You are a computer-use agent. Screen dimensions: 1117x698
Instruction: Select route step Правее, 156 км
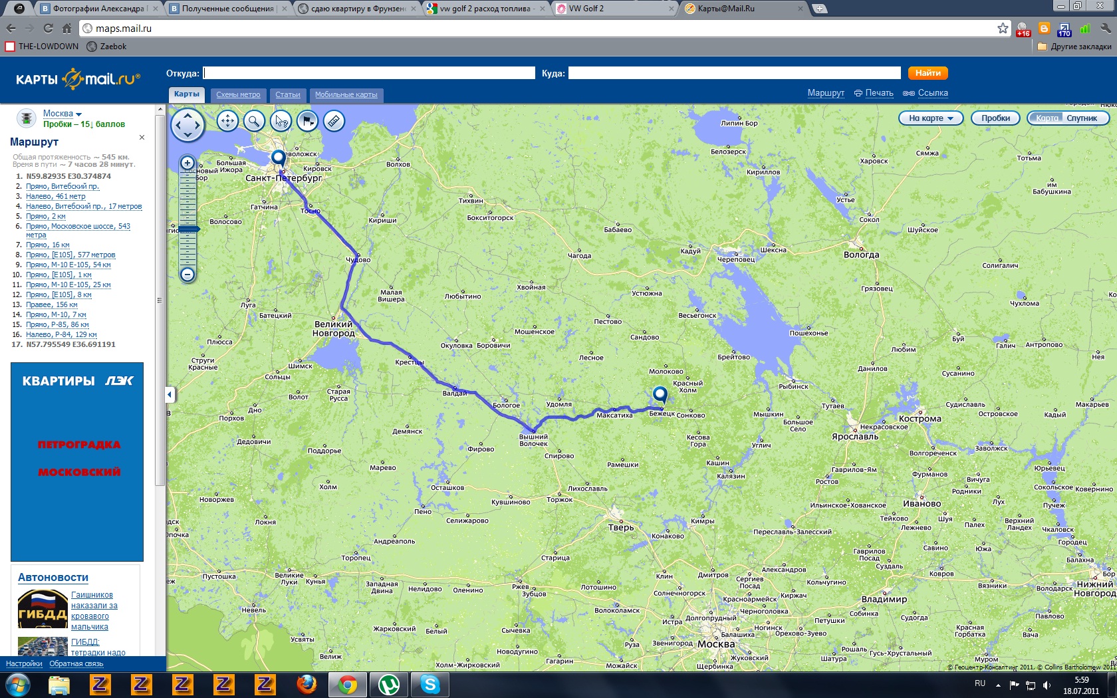click(52, 305)
